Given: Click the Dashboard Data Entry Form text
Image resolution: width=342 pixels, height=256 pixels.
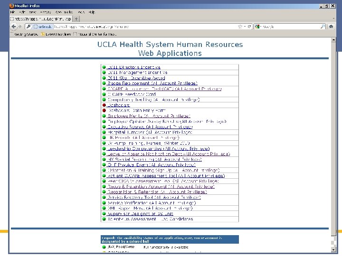Looking at the screenshot, I should click(137, 110).
